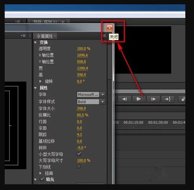Click the go-to-out-point arrow button
Viewport: 194px width, 190px height.
[168, 99]
